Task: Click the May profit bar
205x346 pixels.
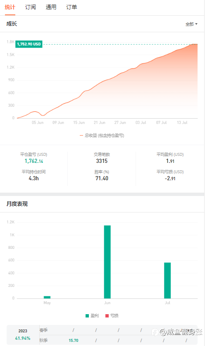Action: click(x=47, y=297)
